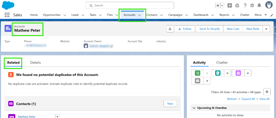The image size is (276, 118).
Task: Click the Email envelope icon
Action: pyautogui.click(x=197, y=81)
